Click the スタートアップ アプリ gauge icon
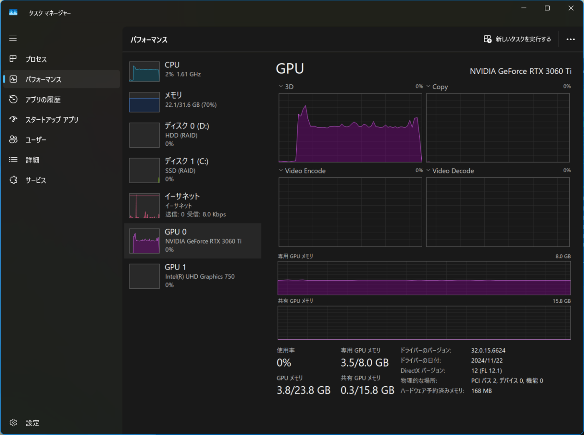This screenshot has width=584, height=435. tap(13, 119)
